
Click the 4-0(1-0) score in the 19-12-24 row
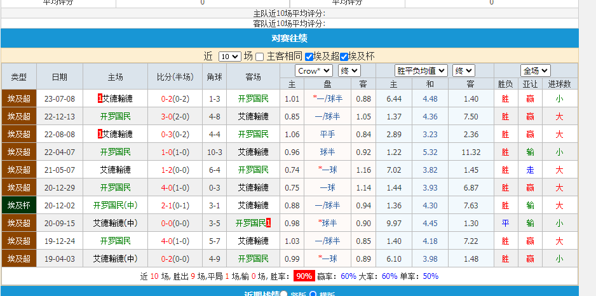click(175, 241)
